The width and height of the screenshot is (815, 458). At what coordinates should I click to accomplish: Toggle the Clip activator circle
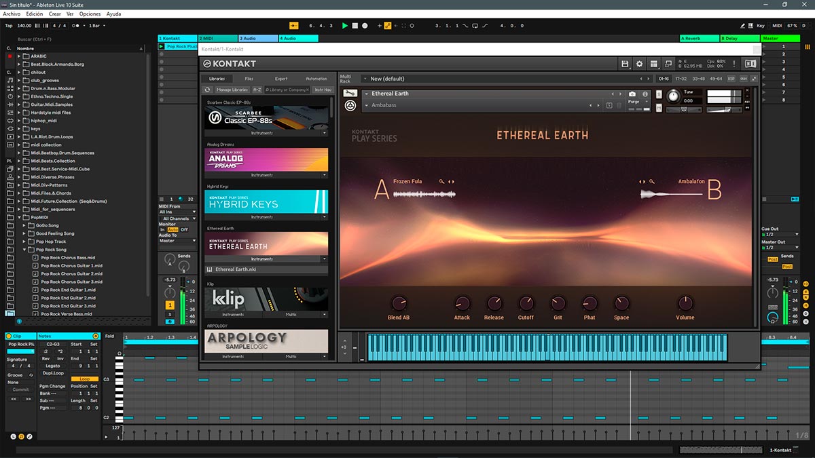[x=10, y=336]
